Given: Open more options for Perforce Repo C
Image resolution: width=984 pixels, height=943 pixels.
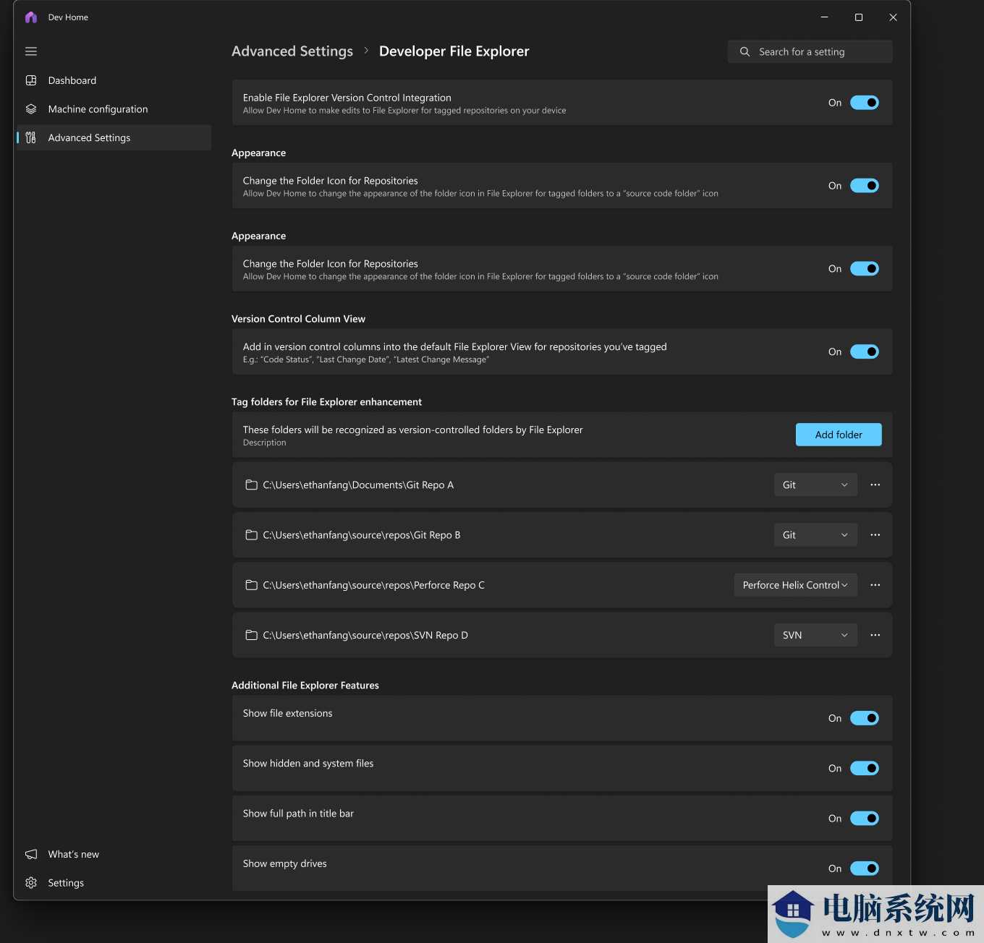Looking at the screenshot, I should 875,585.
